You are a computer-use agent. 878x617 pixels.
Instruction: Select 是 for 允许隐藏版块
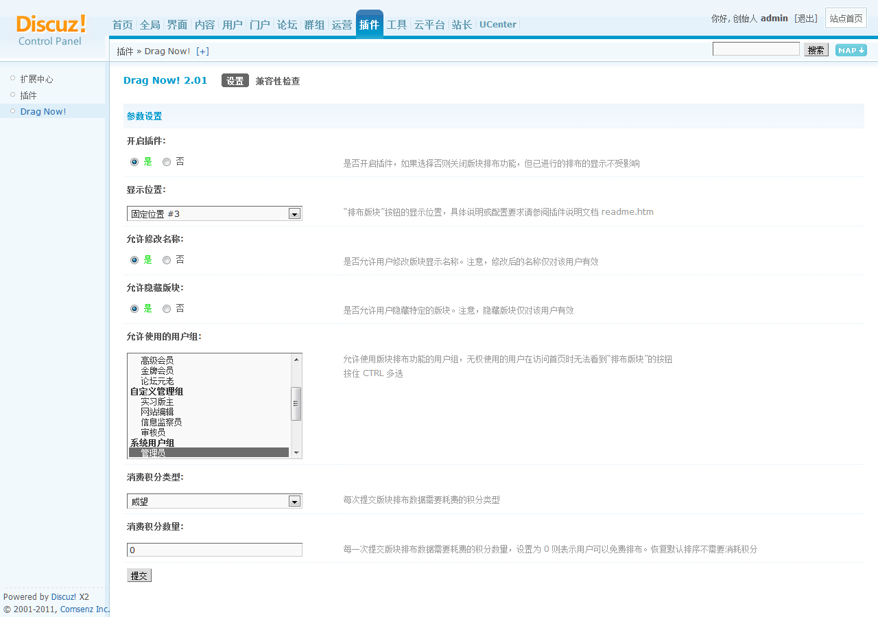coord(134,309)
